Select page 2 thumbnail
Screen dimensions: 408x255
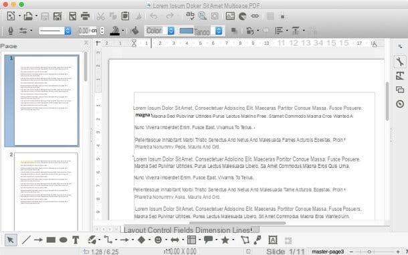click(45, 191)
